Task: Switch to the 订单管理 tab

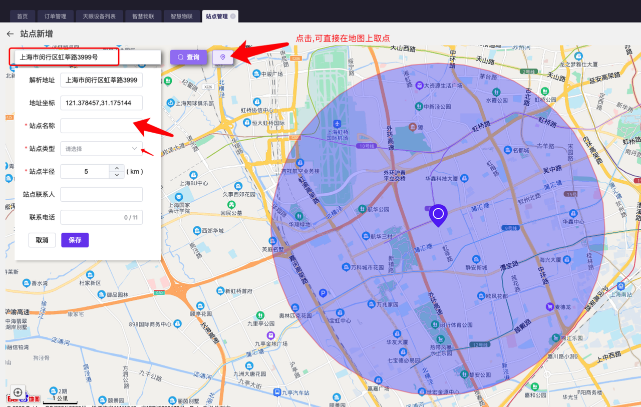Action: coord(55,17)
